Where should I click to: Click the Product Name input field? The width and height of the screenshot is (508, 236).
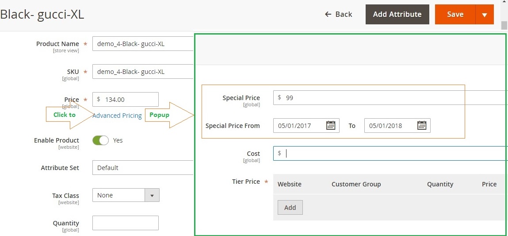pos(142,44)
